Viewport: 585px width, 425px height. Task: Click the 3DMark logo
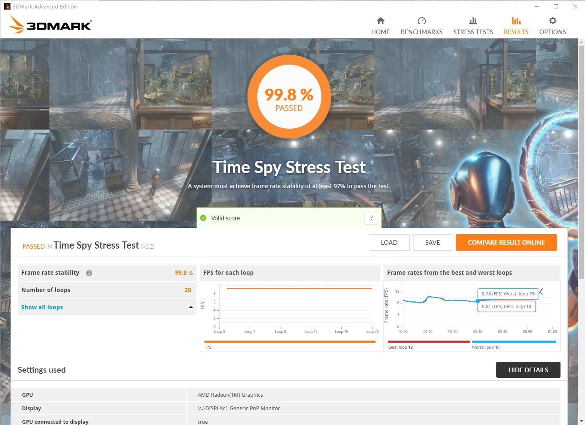pos(50,25)
